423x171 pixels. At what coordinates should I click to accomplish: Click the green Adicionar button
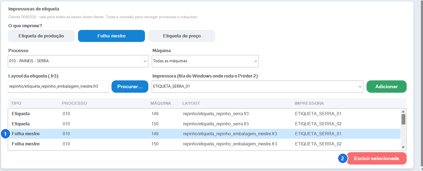[x=387, y=87]
